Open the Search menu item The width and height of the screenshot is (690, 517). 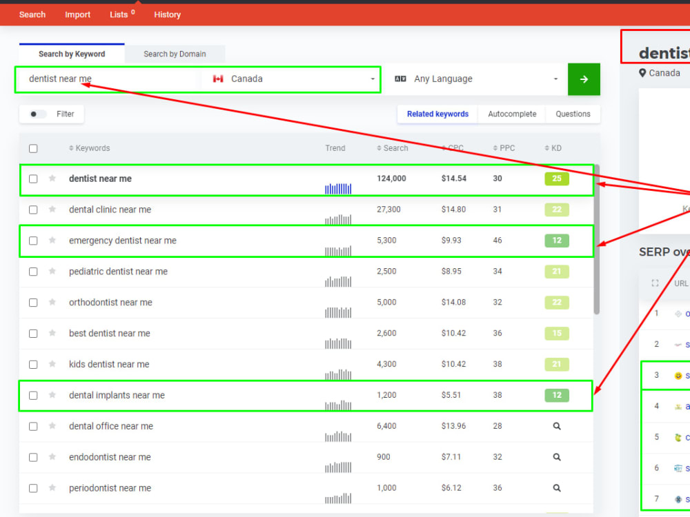click(x=32, y=14)
